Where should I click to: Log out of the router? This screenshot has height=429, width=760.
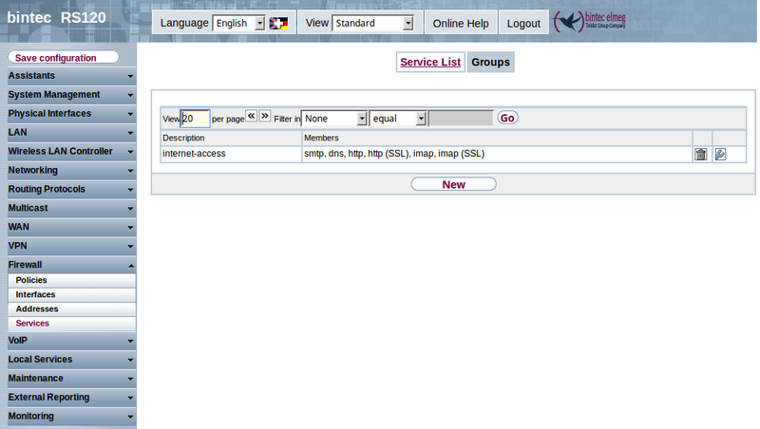[523, 23]
